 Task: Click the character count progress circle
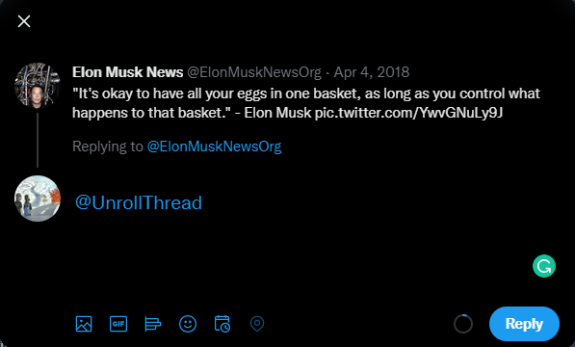(462, 324)
